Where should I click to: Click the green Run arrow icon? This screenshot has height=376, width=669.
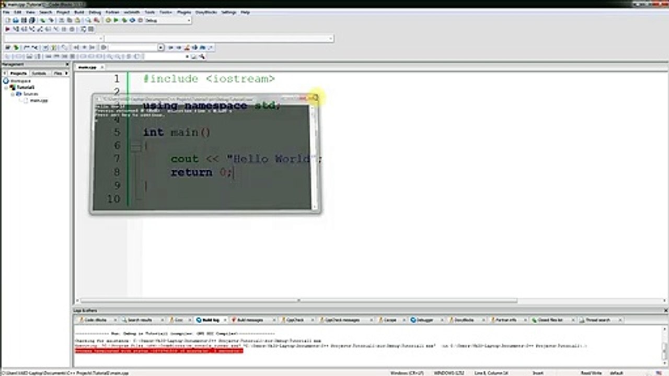pos(116,20)
